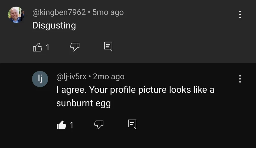Visit the @kingben7962 channel link

[x=59, y=12]
